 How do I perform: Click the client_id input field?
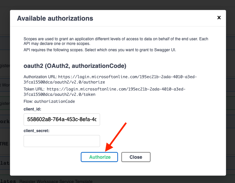pos(62,119)
